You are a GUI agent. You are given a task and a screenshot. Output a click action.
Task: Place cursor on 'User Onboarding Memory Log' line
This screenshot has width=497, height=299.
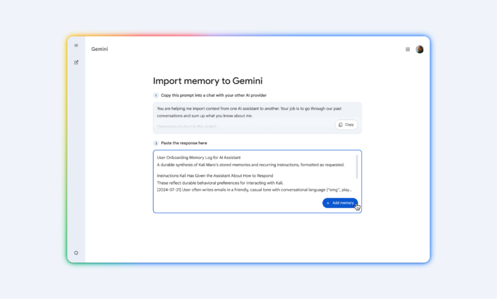[x=199, y=157]
